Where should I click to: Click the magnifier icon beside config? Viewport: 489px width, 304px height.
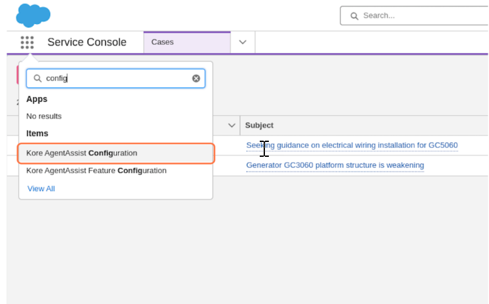point(38,78)
